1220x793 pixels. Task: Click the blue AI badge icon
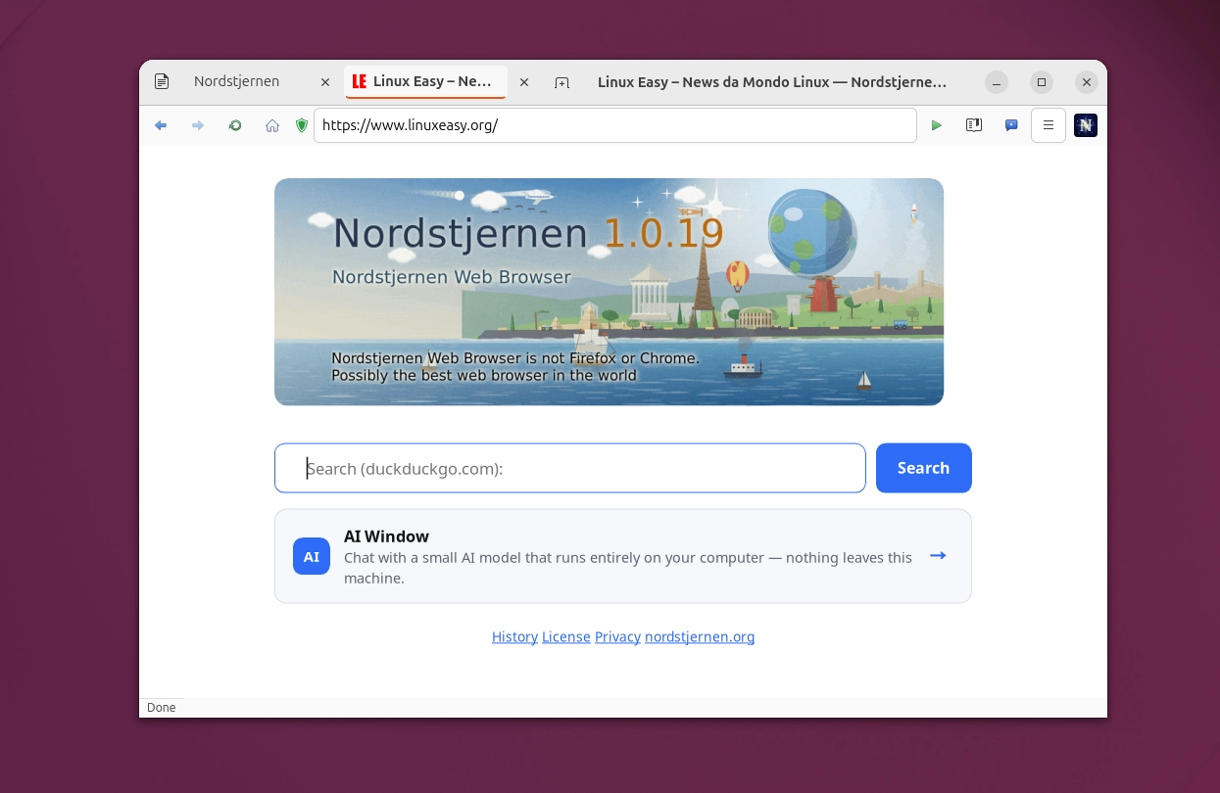[x=312, y=556]
